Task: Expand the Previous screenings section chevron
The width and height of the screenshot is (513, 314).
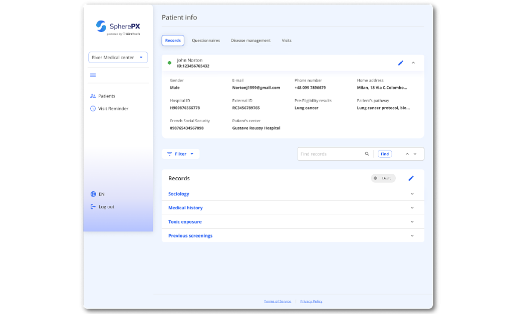Action: [412, 236]
